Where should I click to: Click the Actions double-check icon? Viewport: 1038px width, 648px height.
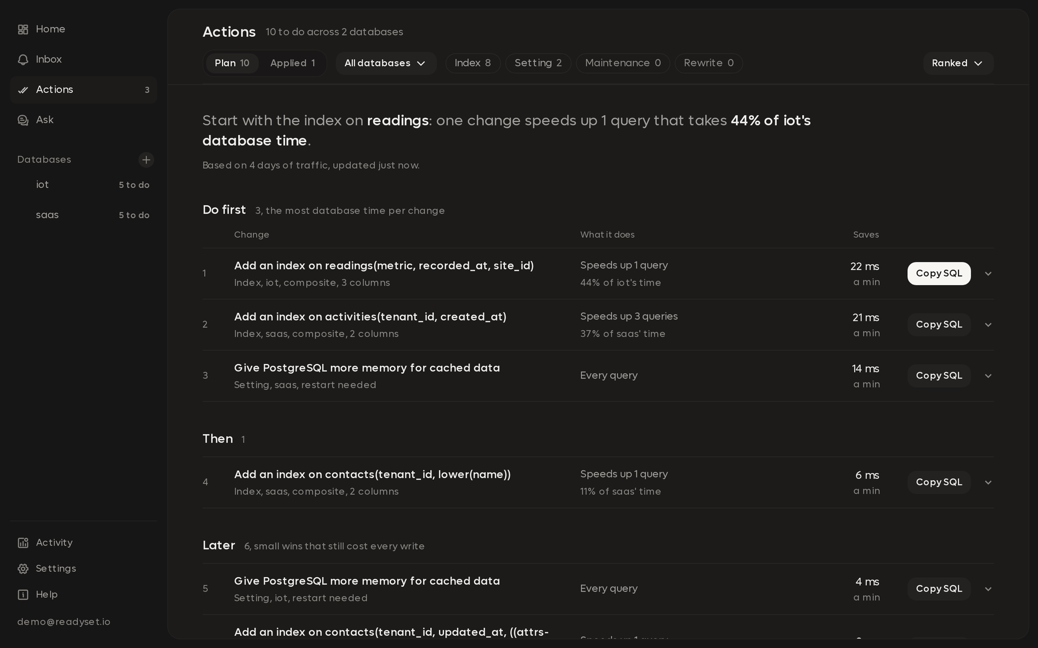click(x=23, y=90)
